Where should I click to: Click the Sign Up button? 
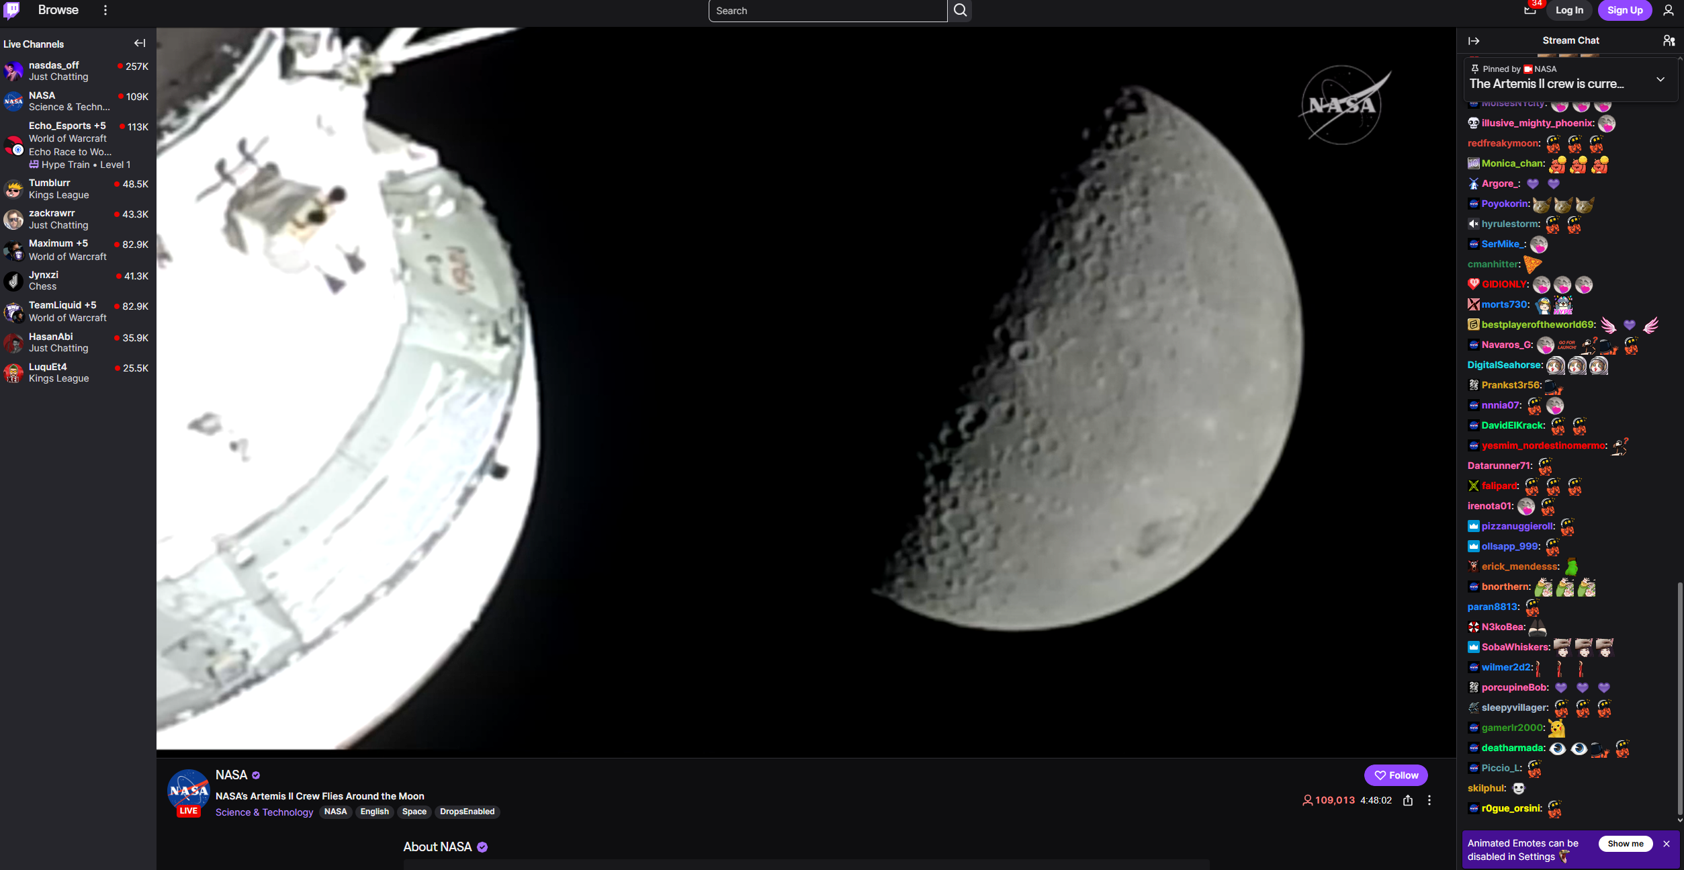1624,10
